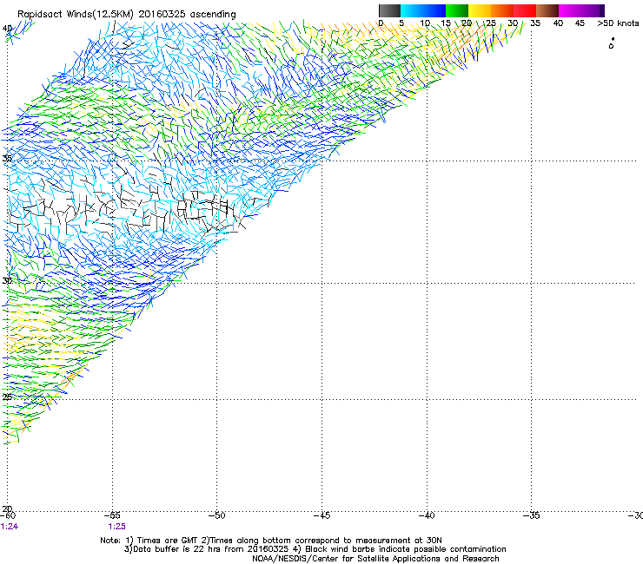
Task: Click the cyan-blue 5-15 knots color segment
Action: tap(423, 10)
